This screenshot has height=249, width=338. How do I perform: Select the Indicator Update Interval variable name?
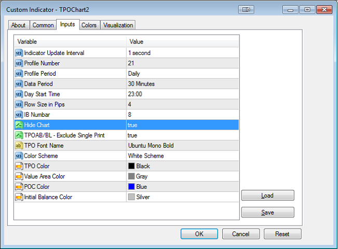coord(54,53)
